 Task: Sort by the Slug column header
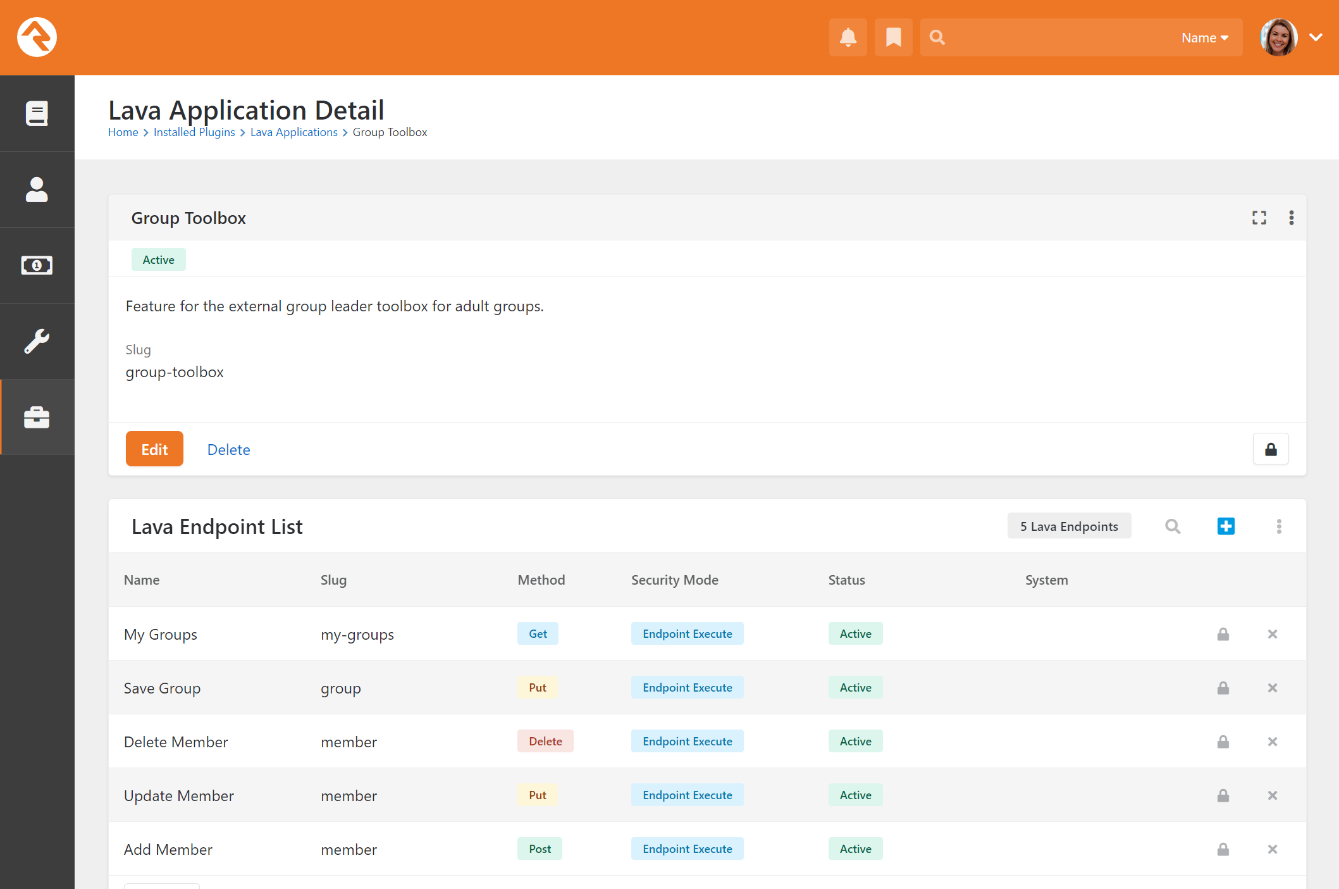[x=333, y=580]
